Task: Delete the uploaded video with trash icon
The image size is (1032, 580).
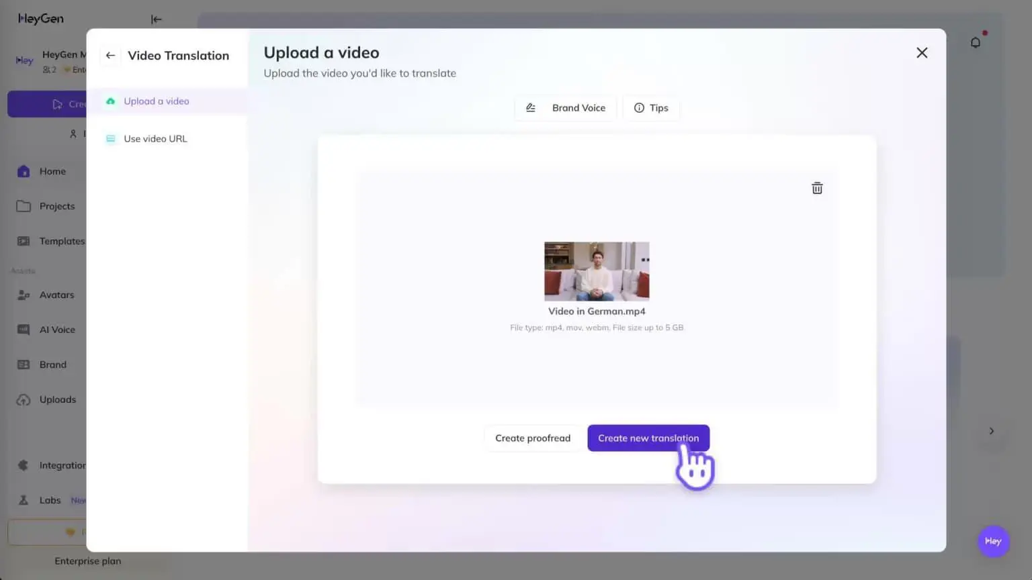Action: 817,188
